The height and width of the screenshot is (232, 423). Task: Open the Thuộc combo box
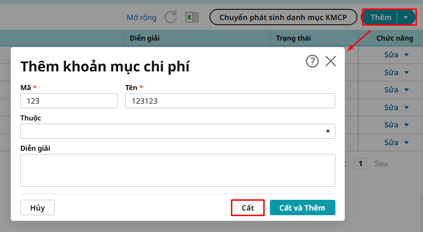178,131
